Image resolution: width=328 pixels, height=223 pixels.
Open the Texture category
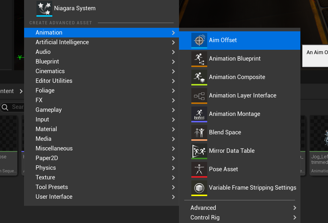coord(101,177)
